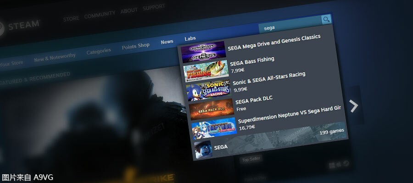Click the SEGA Pack DLC thumbnail
The image size is (413, 183).
[212, 109]
